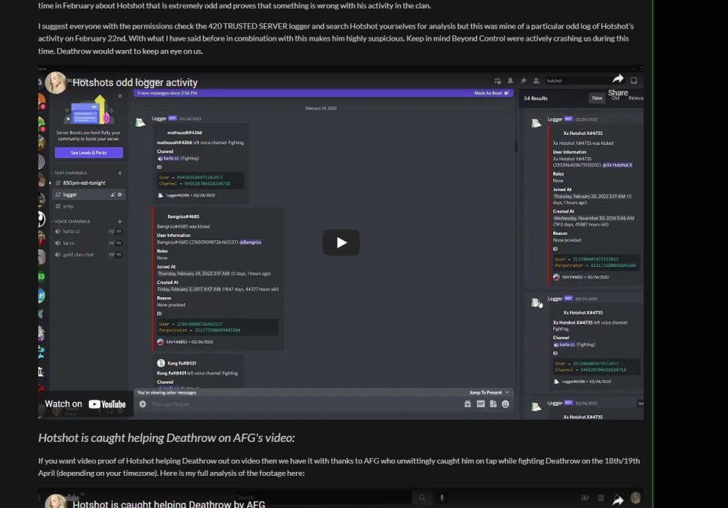728x508 pixels.
Task: Click the search magnifier icon in second video
Action: (422, 498)
